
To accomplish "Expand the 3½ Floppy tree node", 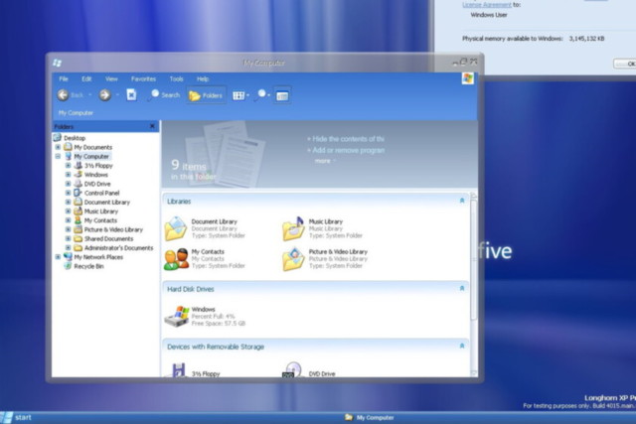I will coord(69,166).
